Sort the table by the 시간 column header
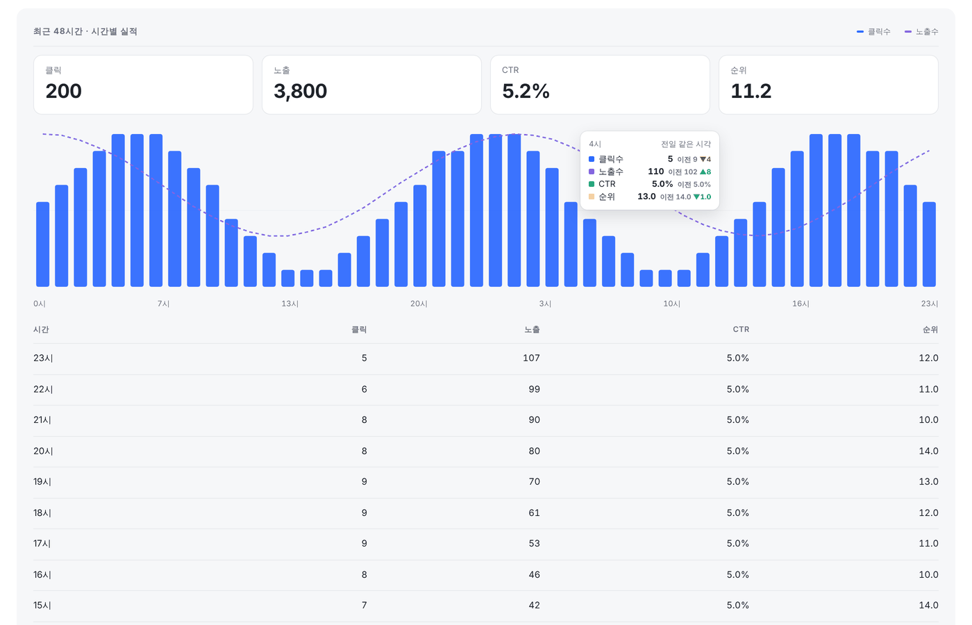This screenshot has height=625, width=972. pyautogui.click(x=41, y=330)
